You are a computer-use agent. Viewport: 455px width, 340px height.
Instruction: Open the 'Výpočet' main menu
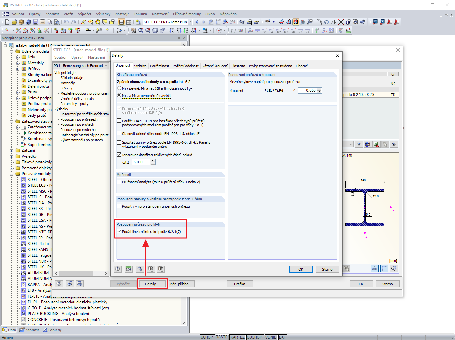click(84, 14)
